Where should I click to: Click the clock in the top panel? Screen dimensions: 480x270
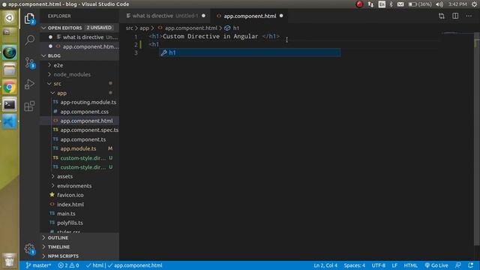457,4
